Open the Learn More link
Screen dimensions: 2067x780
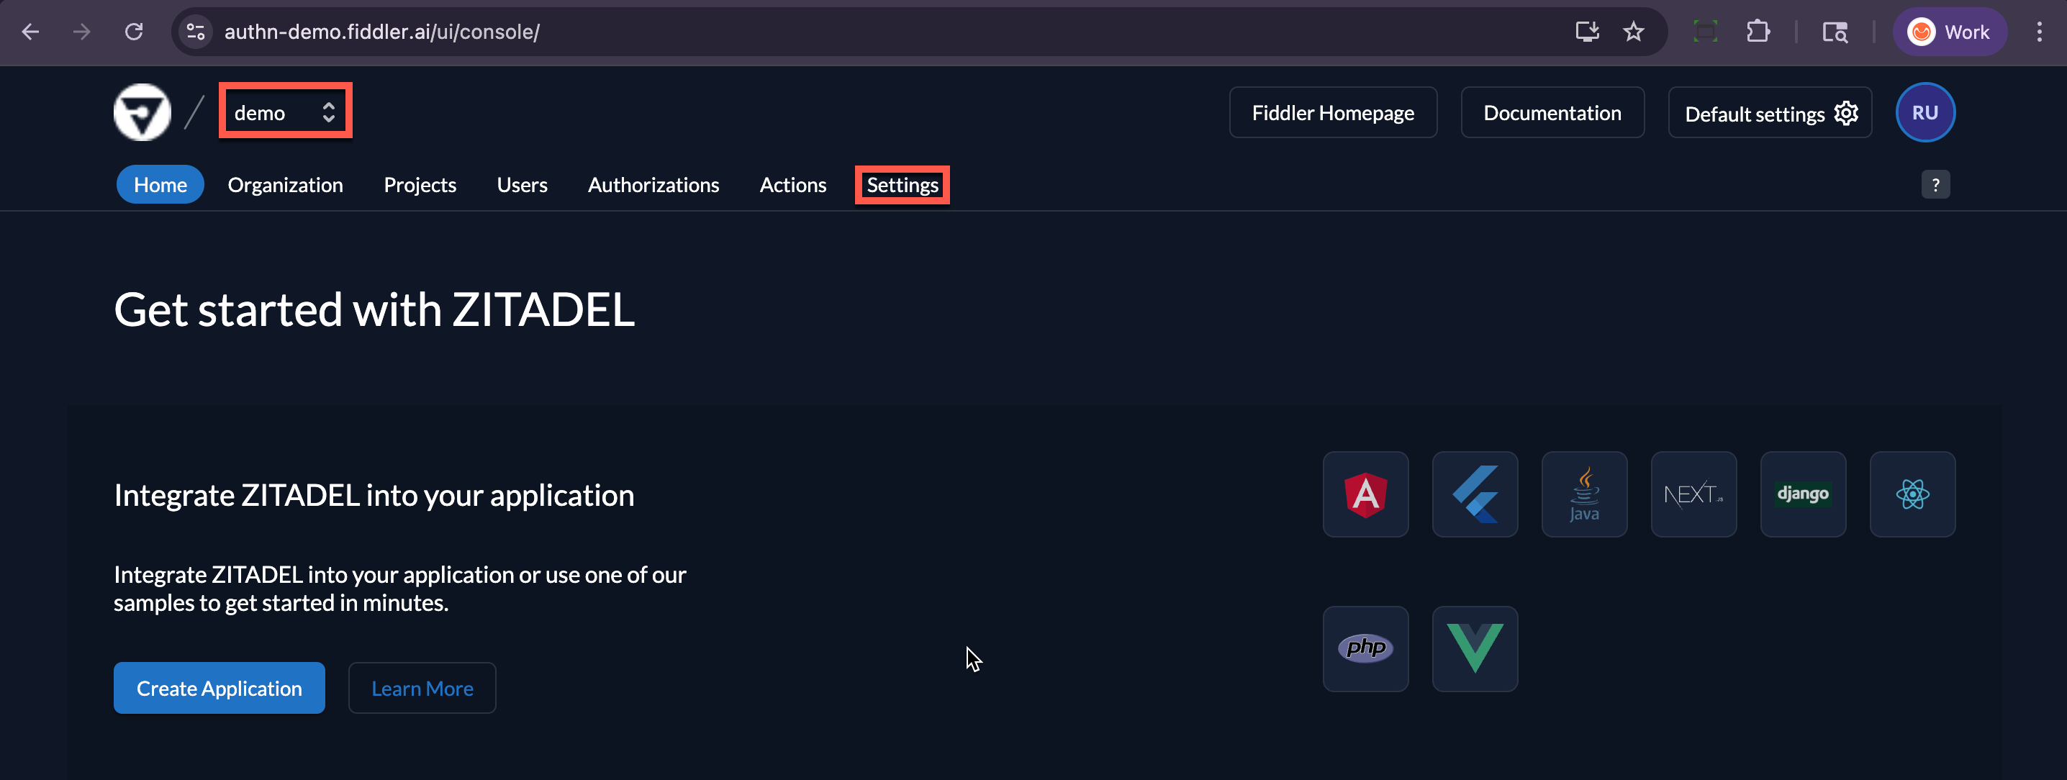coord(422,688)
